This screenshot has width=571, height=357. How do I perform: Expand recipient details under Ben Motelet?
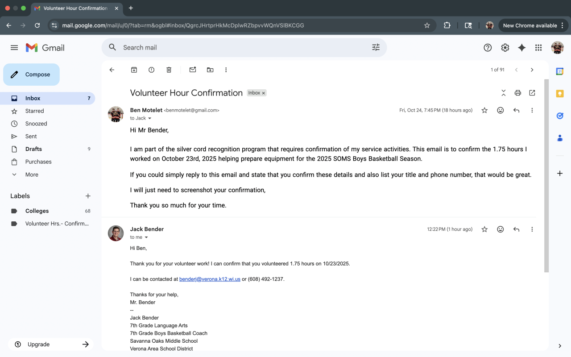(x=149, y=118)
